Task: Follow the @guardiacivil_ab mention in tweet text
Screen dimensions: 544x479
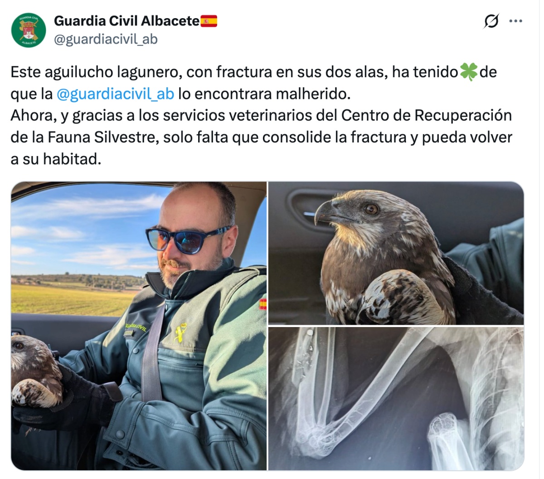Action: (115, 93)
